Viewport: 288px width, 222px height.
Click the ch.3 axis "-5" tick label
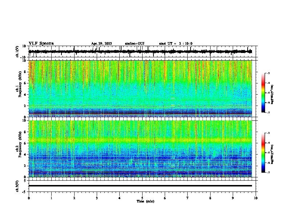(x=24, y=192)
